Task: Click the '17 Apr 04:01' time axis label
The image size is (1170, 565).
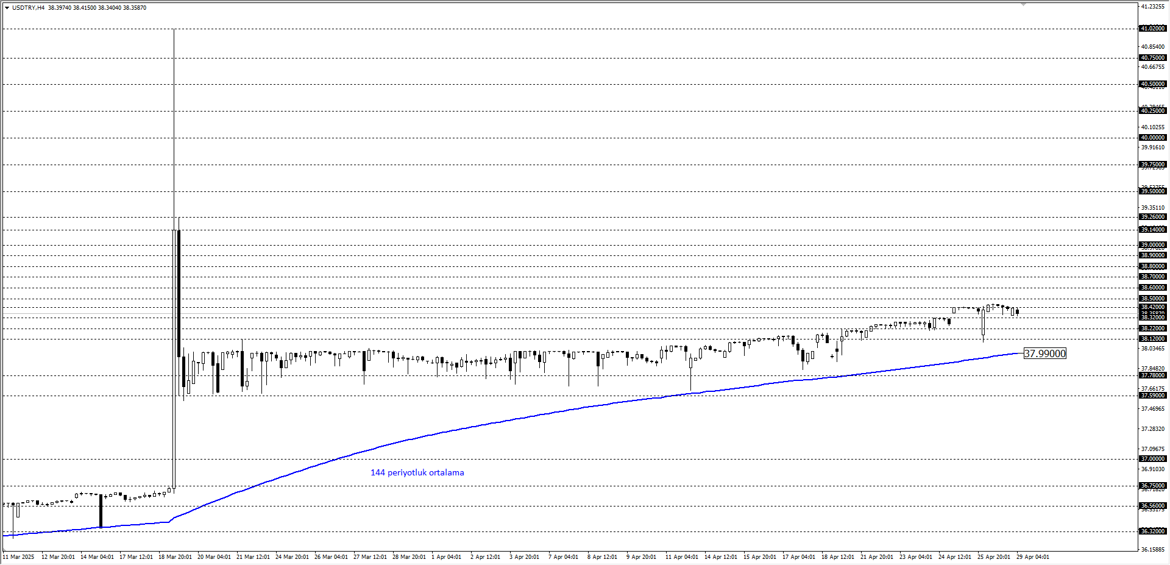Action: 799,557
